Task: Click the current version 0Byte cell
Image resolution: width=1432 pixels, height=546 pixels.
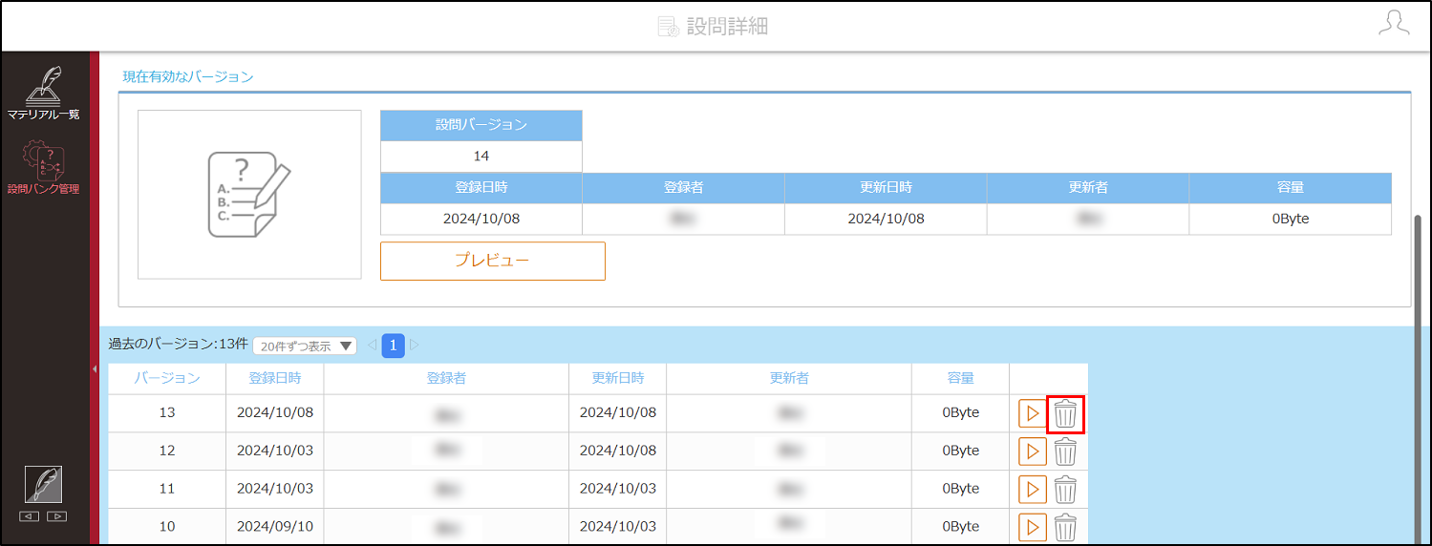Action: click(x=1291, y=219)
